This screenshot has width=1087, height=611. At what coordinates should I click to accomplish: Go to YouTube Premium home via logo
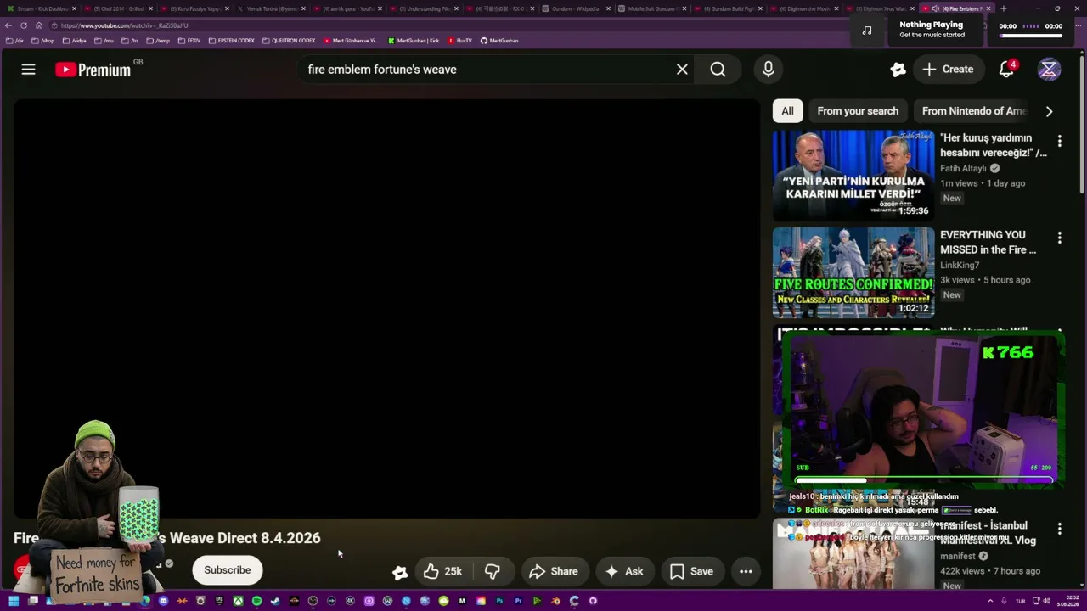pos(93,70)
